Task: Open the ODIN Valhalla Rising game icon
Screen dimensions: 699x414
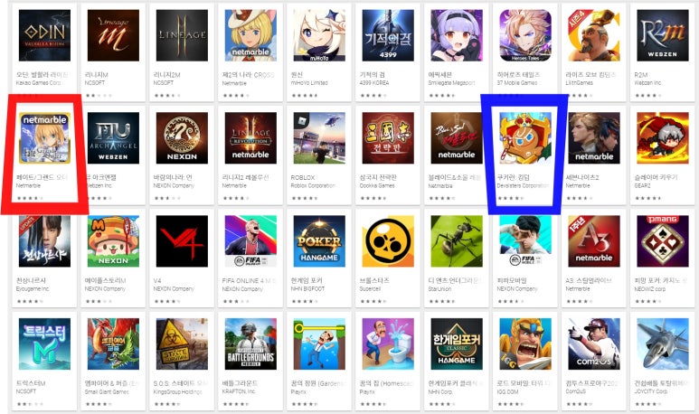Action: pyautogui.click(x=44, y=35)
